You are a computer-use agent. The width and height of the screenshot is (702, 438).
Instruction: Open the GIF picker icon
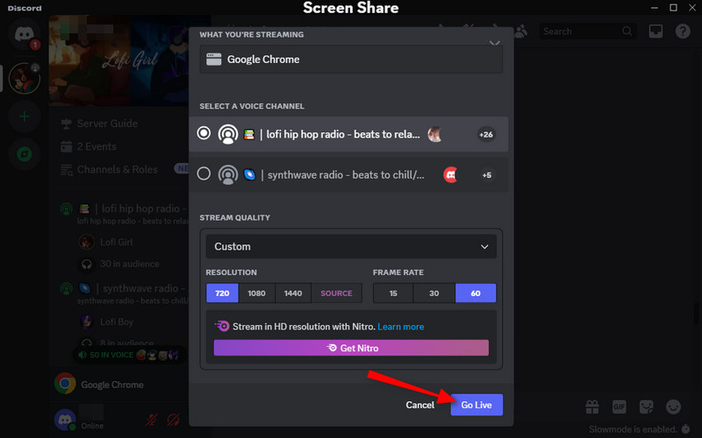pyautogui.click(x=620, y=406)
